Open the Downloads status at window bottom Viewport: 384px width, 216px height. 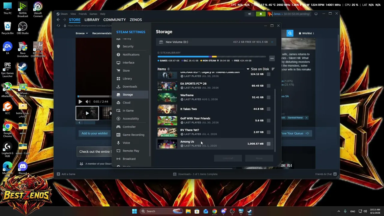coord(195,174)
